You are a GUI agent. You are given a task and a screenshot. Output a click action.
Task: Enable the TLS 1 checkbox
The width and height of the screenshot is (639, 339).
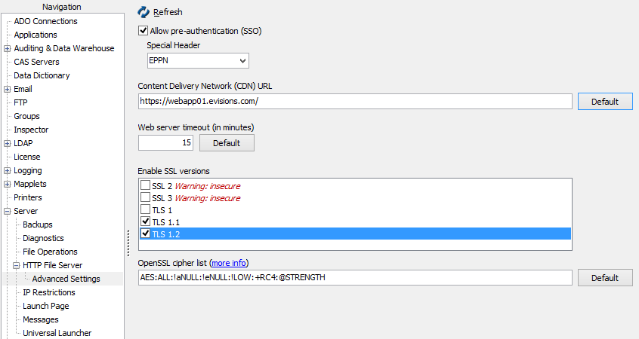(x=145, y=209)
